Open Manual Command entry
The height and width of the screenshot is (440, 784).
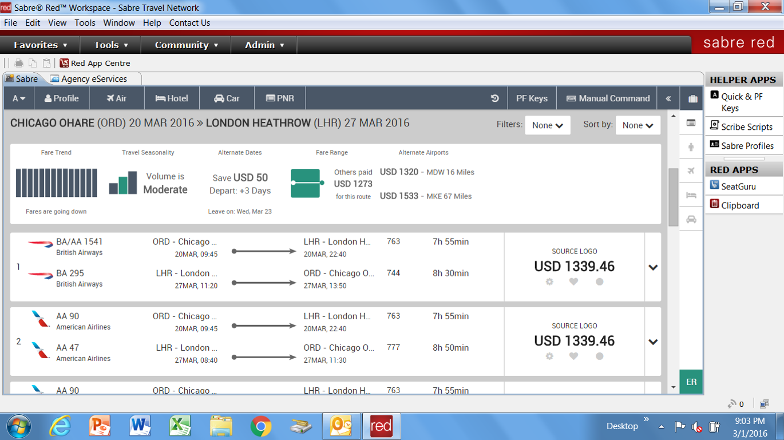coord(608,98)
